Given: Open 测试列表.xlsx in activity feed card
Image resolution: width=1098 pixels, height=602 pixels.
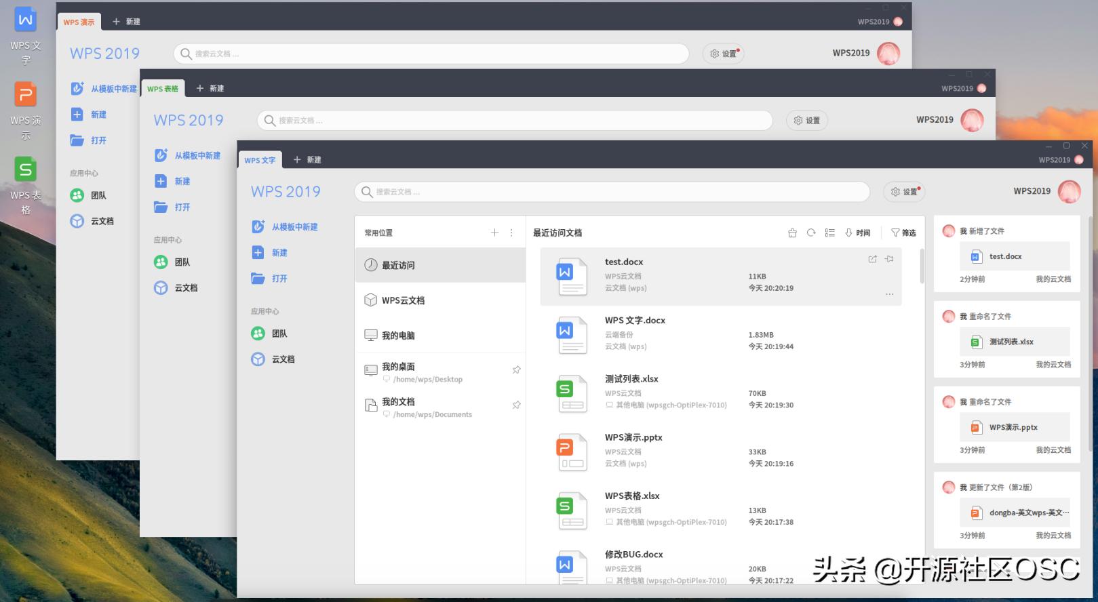Looking at the screenshot, I should pyautogui.click(x=1015, y=342).
